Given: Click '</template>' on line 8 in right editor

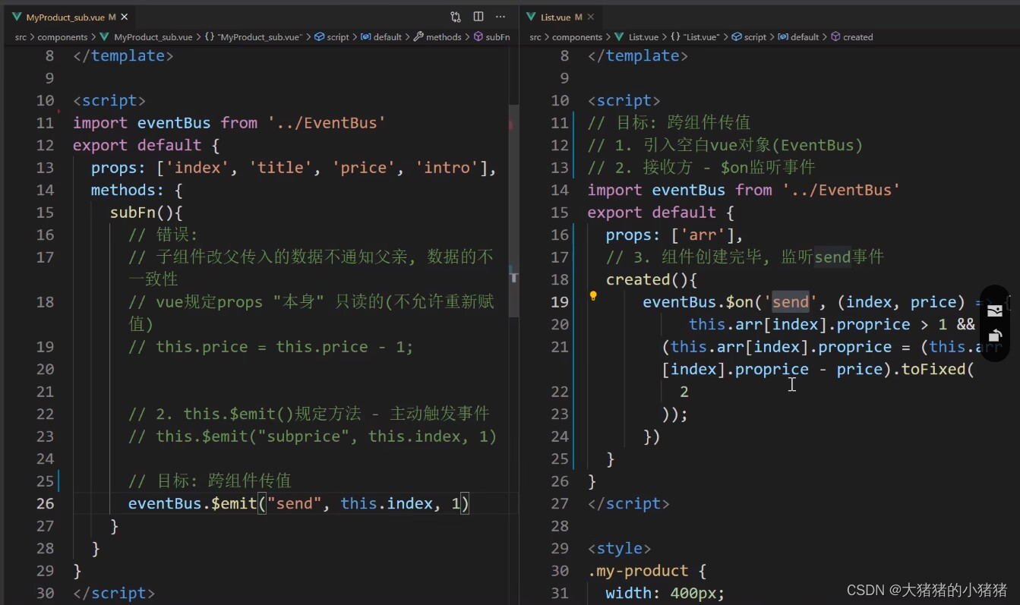Looking at the screenshot, I should click(x=638, y=56).
